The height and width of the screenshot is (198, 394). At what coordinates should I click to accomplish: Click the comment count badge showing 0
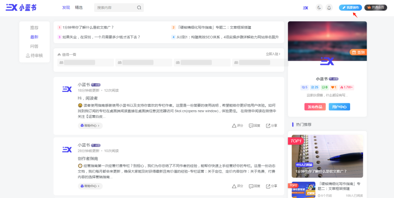325,87
